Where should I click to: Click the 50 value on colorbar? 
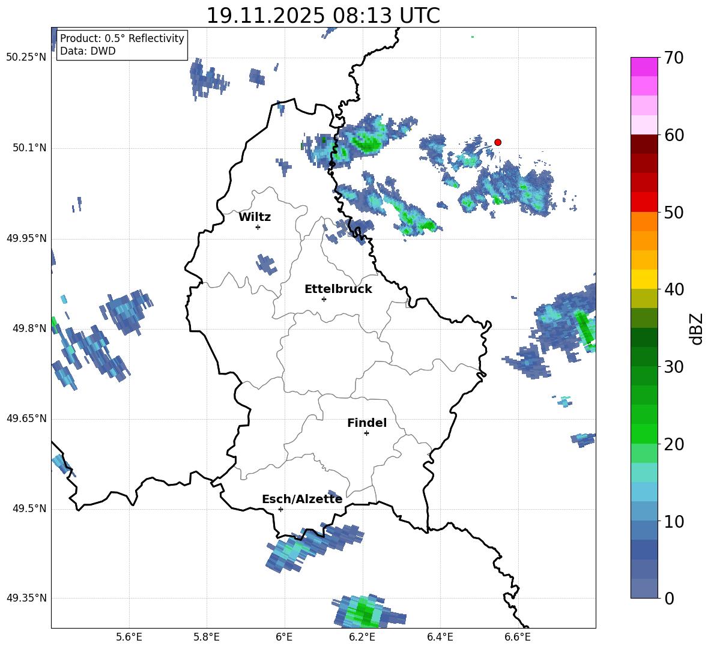pos(674,212)
